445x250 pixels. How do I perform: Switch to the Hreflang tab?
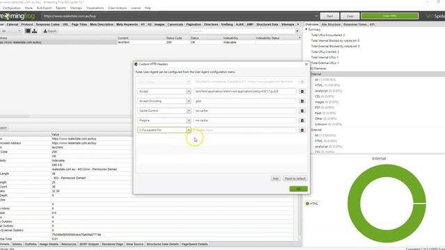tap(227, 24)
